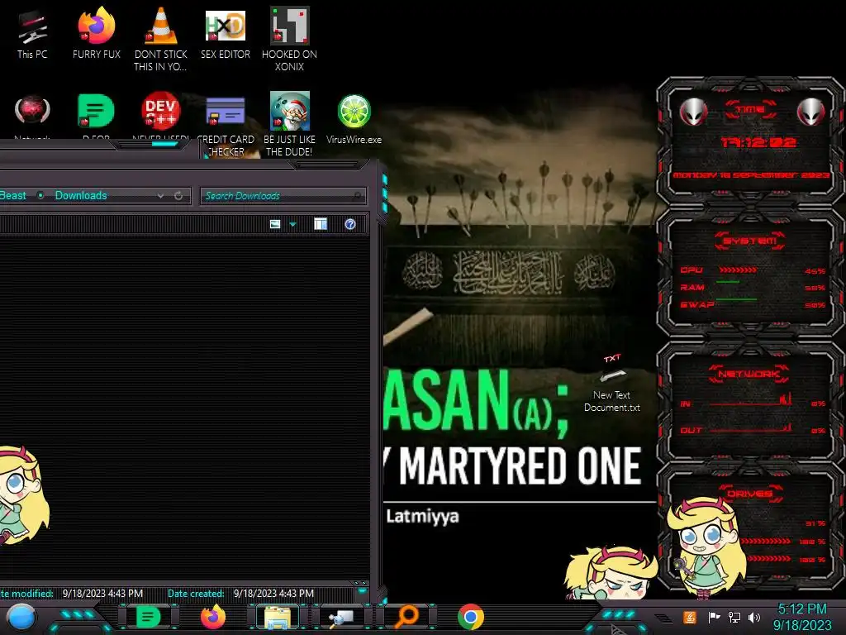Open the Explorer help question mark icon
This screenshot has width=846, height=635.
(350, 224)
